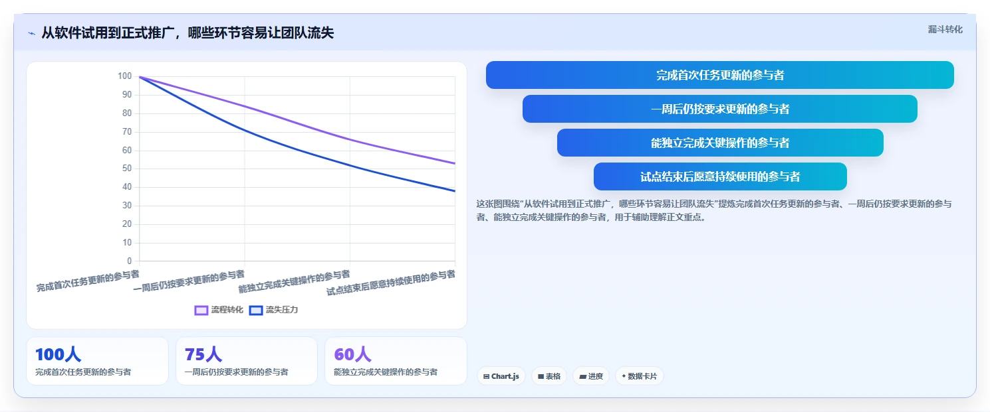The width and height of the screenshot is (990, 412).
Task: Click the y-axis value 0
Action: point(129,261)
